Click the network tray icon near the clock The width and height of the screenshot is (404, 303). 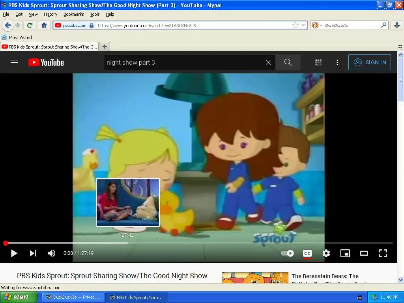coord(374,297)
